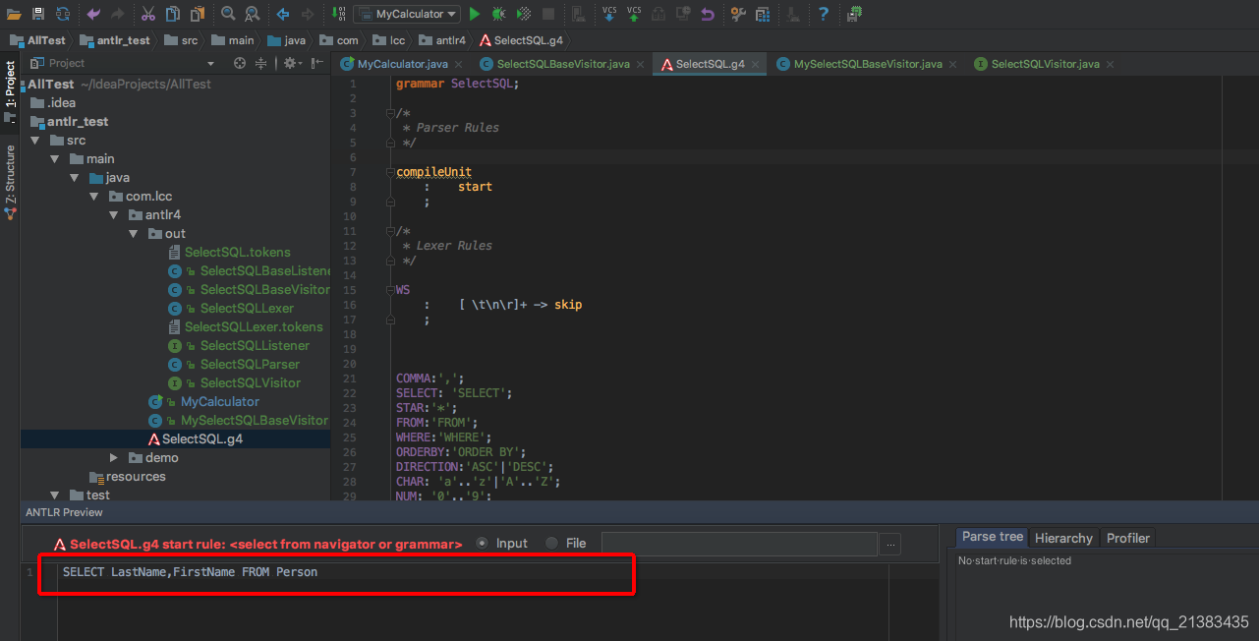Click the ANTLR preview input text line
Screen dimensions: 1259x641
point(190,572)
